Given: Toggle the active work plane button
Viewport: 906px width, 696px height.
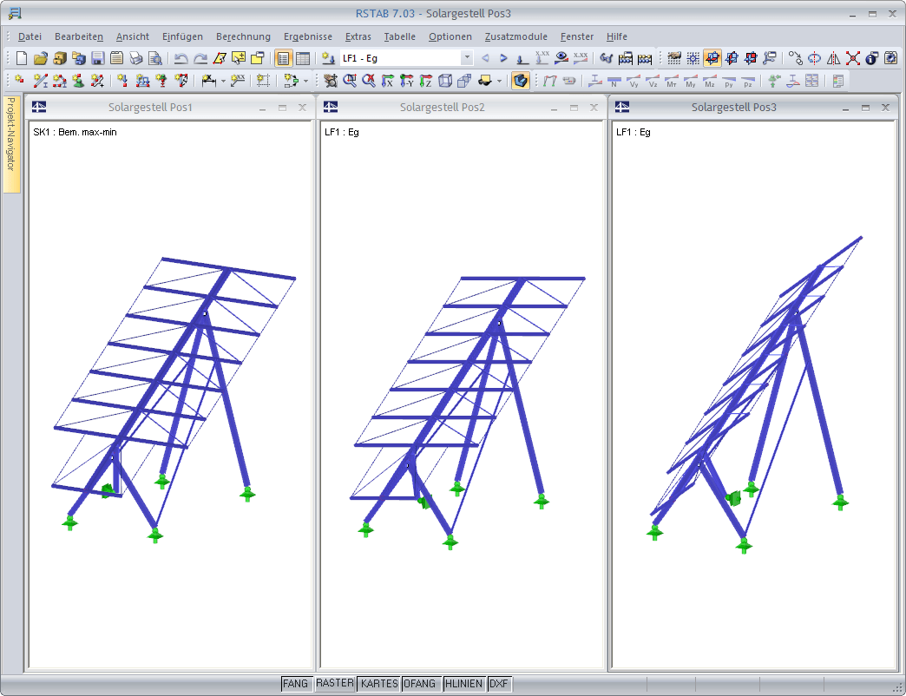Looking at the screenshot, I should click(x=712, y=58).
